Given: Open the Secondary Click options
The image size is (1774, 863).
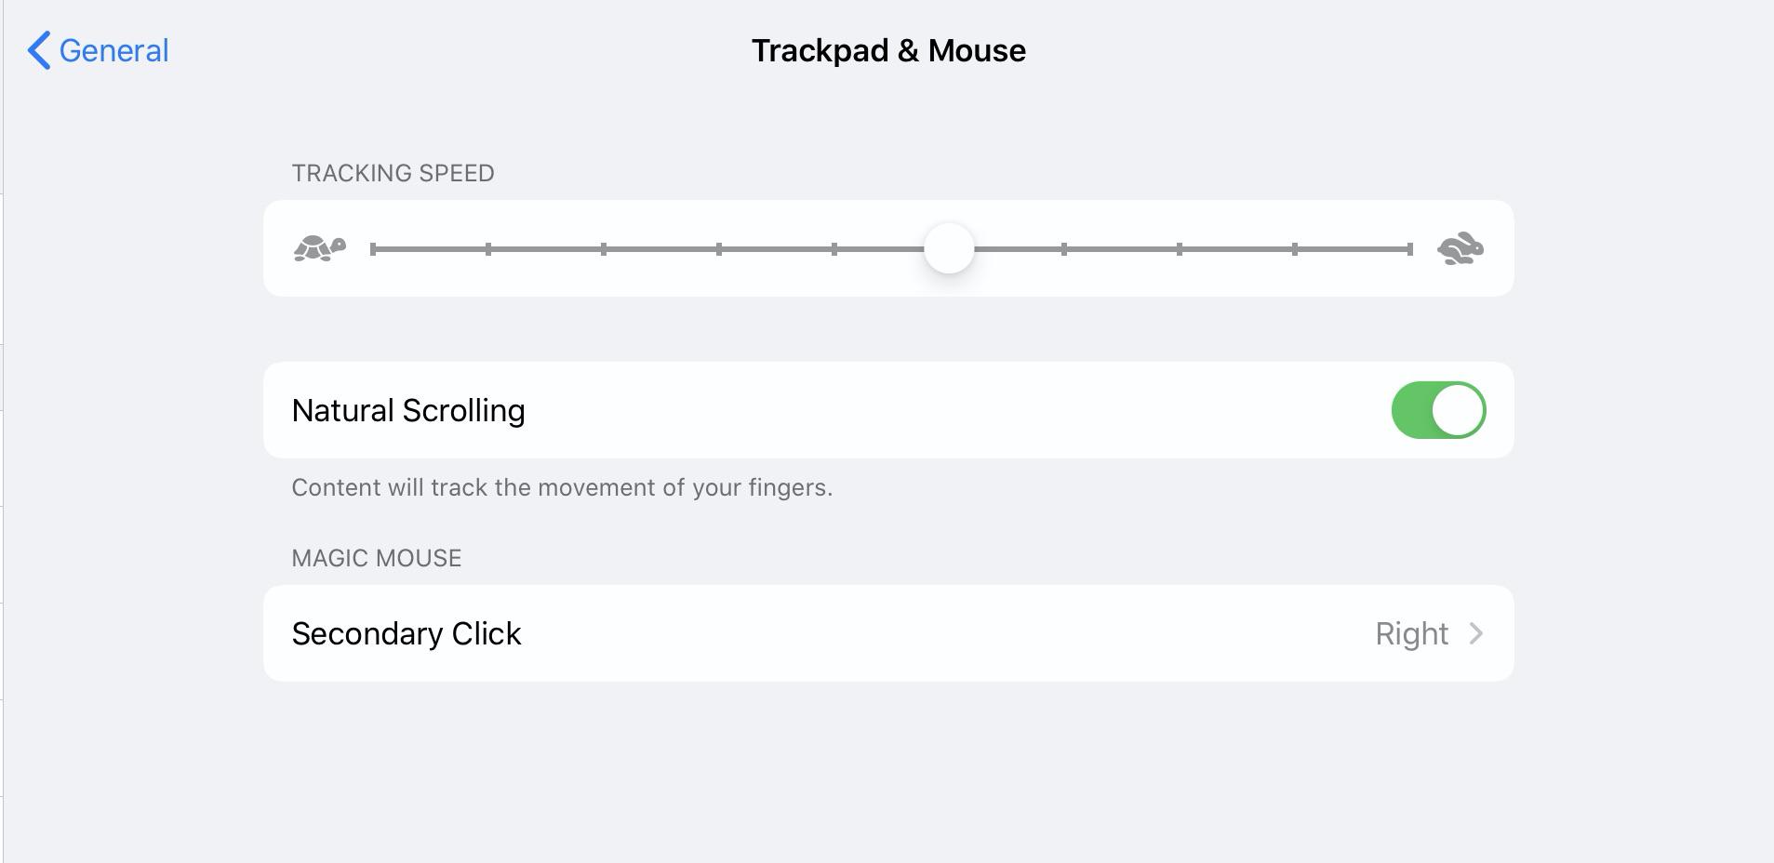Looking at the screenshot, I should pyautogui.click(x=887, y=633).
